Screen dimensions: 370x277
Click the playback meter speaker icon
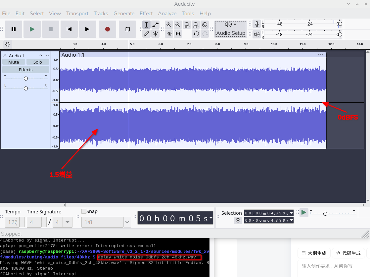click(x=257, y=34)
